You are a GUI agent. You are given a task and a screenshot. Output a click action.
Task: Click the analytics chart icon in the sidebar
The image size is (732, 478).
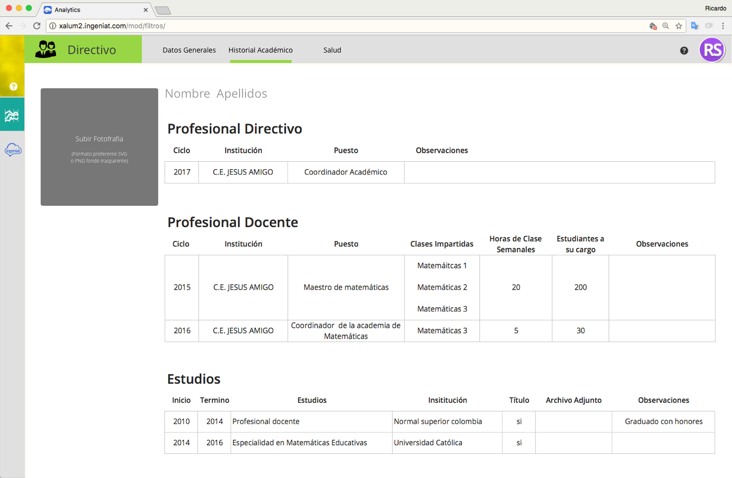coord(12,116)
